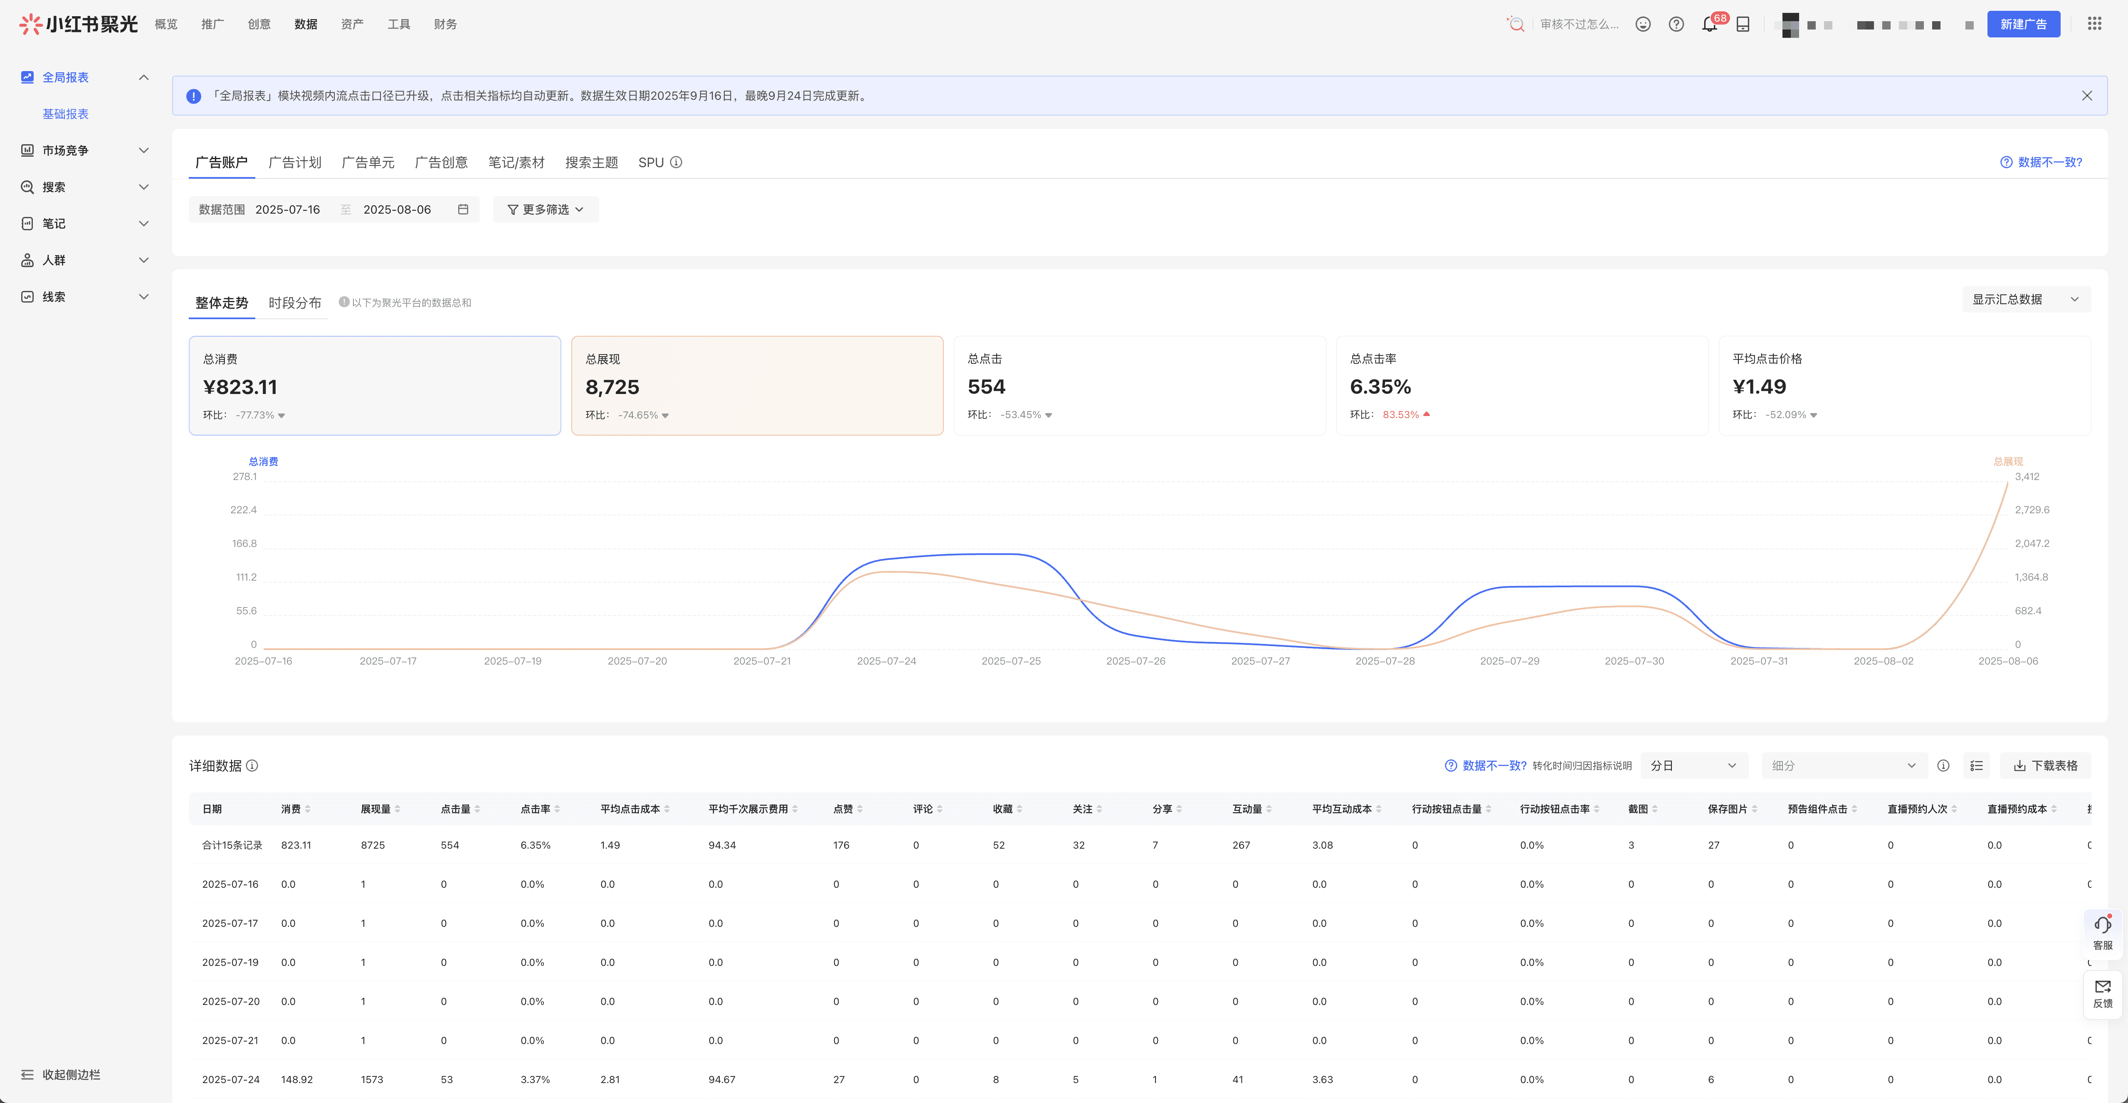Click the 客服 customer service headset icon
Viewport: 2128px width, 1103px height.
click(x=2102, y=926)
